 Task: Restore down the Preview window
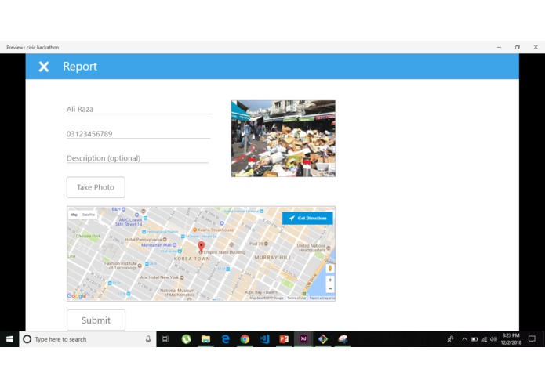tap(518, 47)
